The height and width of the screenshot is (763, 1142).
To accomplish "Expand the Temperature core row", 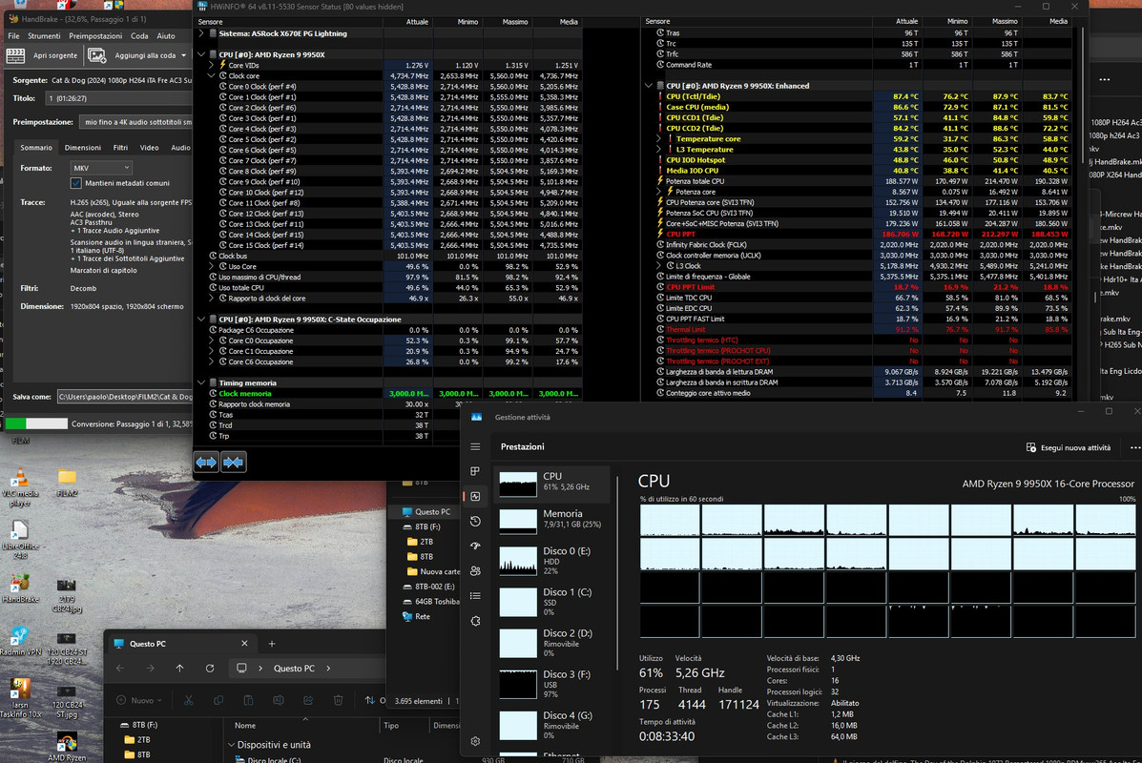I will pyautogui.click(x=659, y=138).
